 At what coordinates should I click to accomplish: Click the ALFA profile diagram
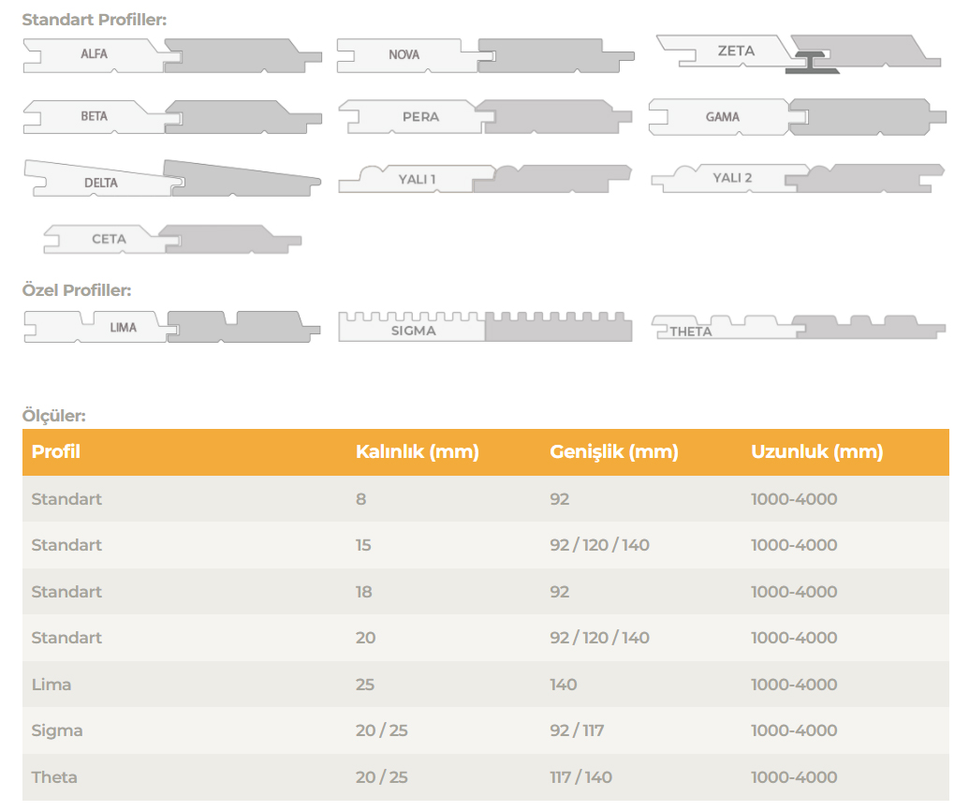172,55
